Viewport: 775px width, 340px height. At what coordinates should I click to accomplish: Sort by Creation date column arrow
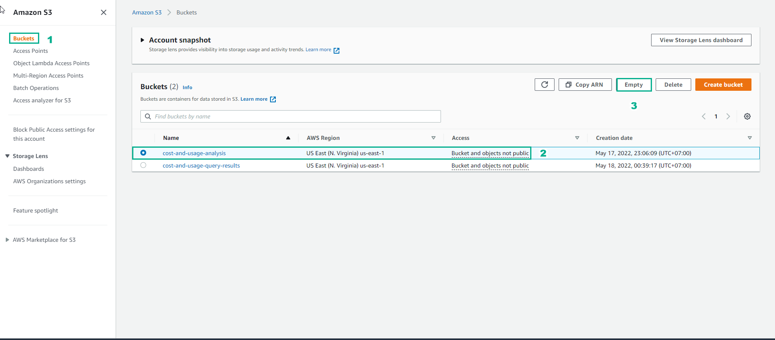750,138
